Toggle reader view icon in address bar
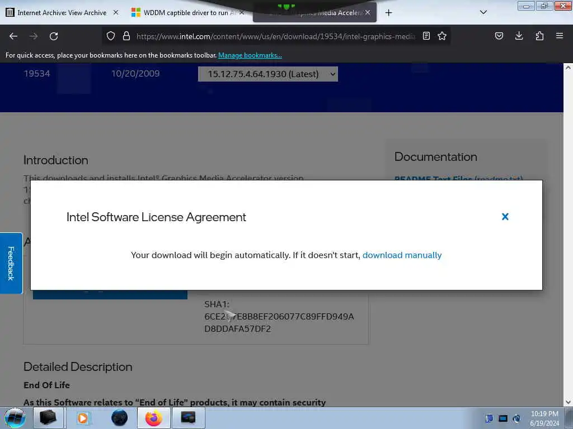Image resolution: width=573 pixels, height=429 pixels. click(426, 36)
